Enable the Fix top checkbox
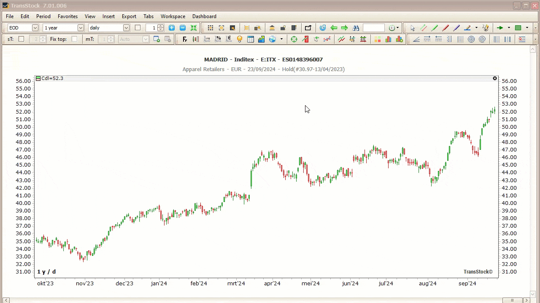 click(74, 39)
